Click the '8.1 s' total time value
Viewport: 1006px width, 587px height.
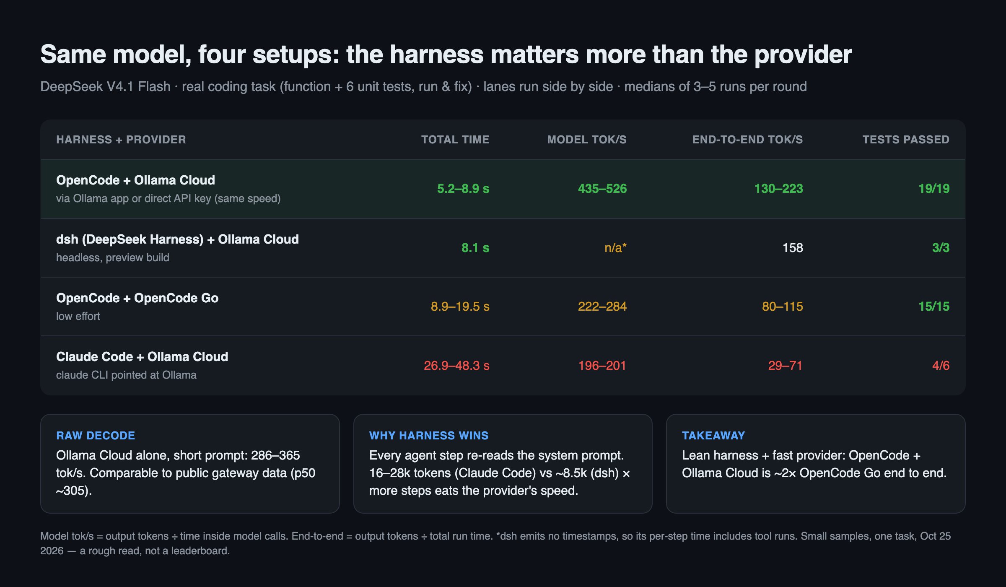click(475, 248)
